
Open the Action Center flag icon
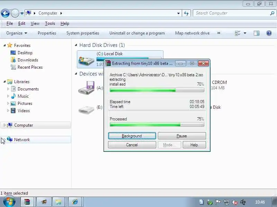(x=218, y=202)
